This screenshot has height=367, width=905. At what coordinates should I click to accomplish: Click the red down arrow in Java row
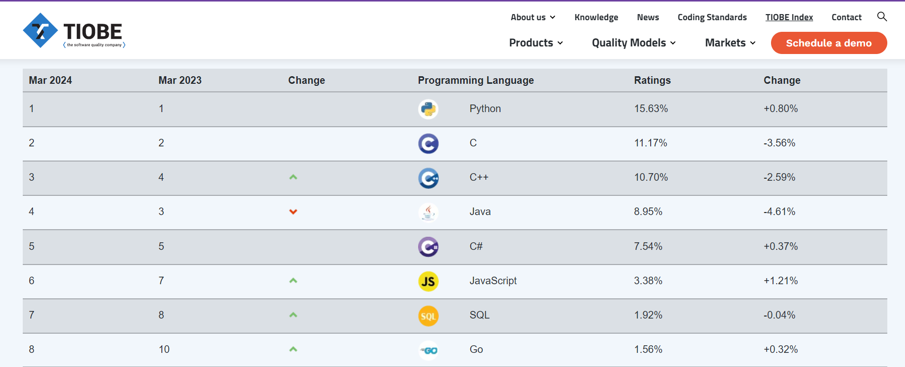293,212
